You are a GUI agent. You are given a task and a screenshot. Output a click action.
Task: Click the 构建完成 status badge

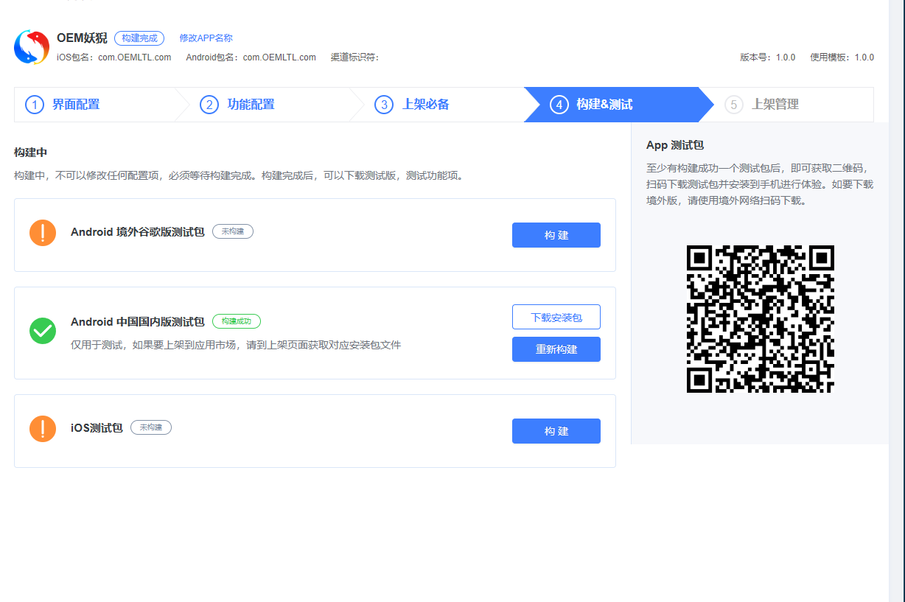pos(139,38)
